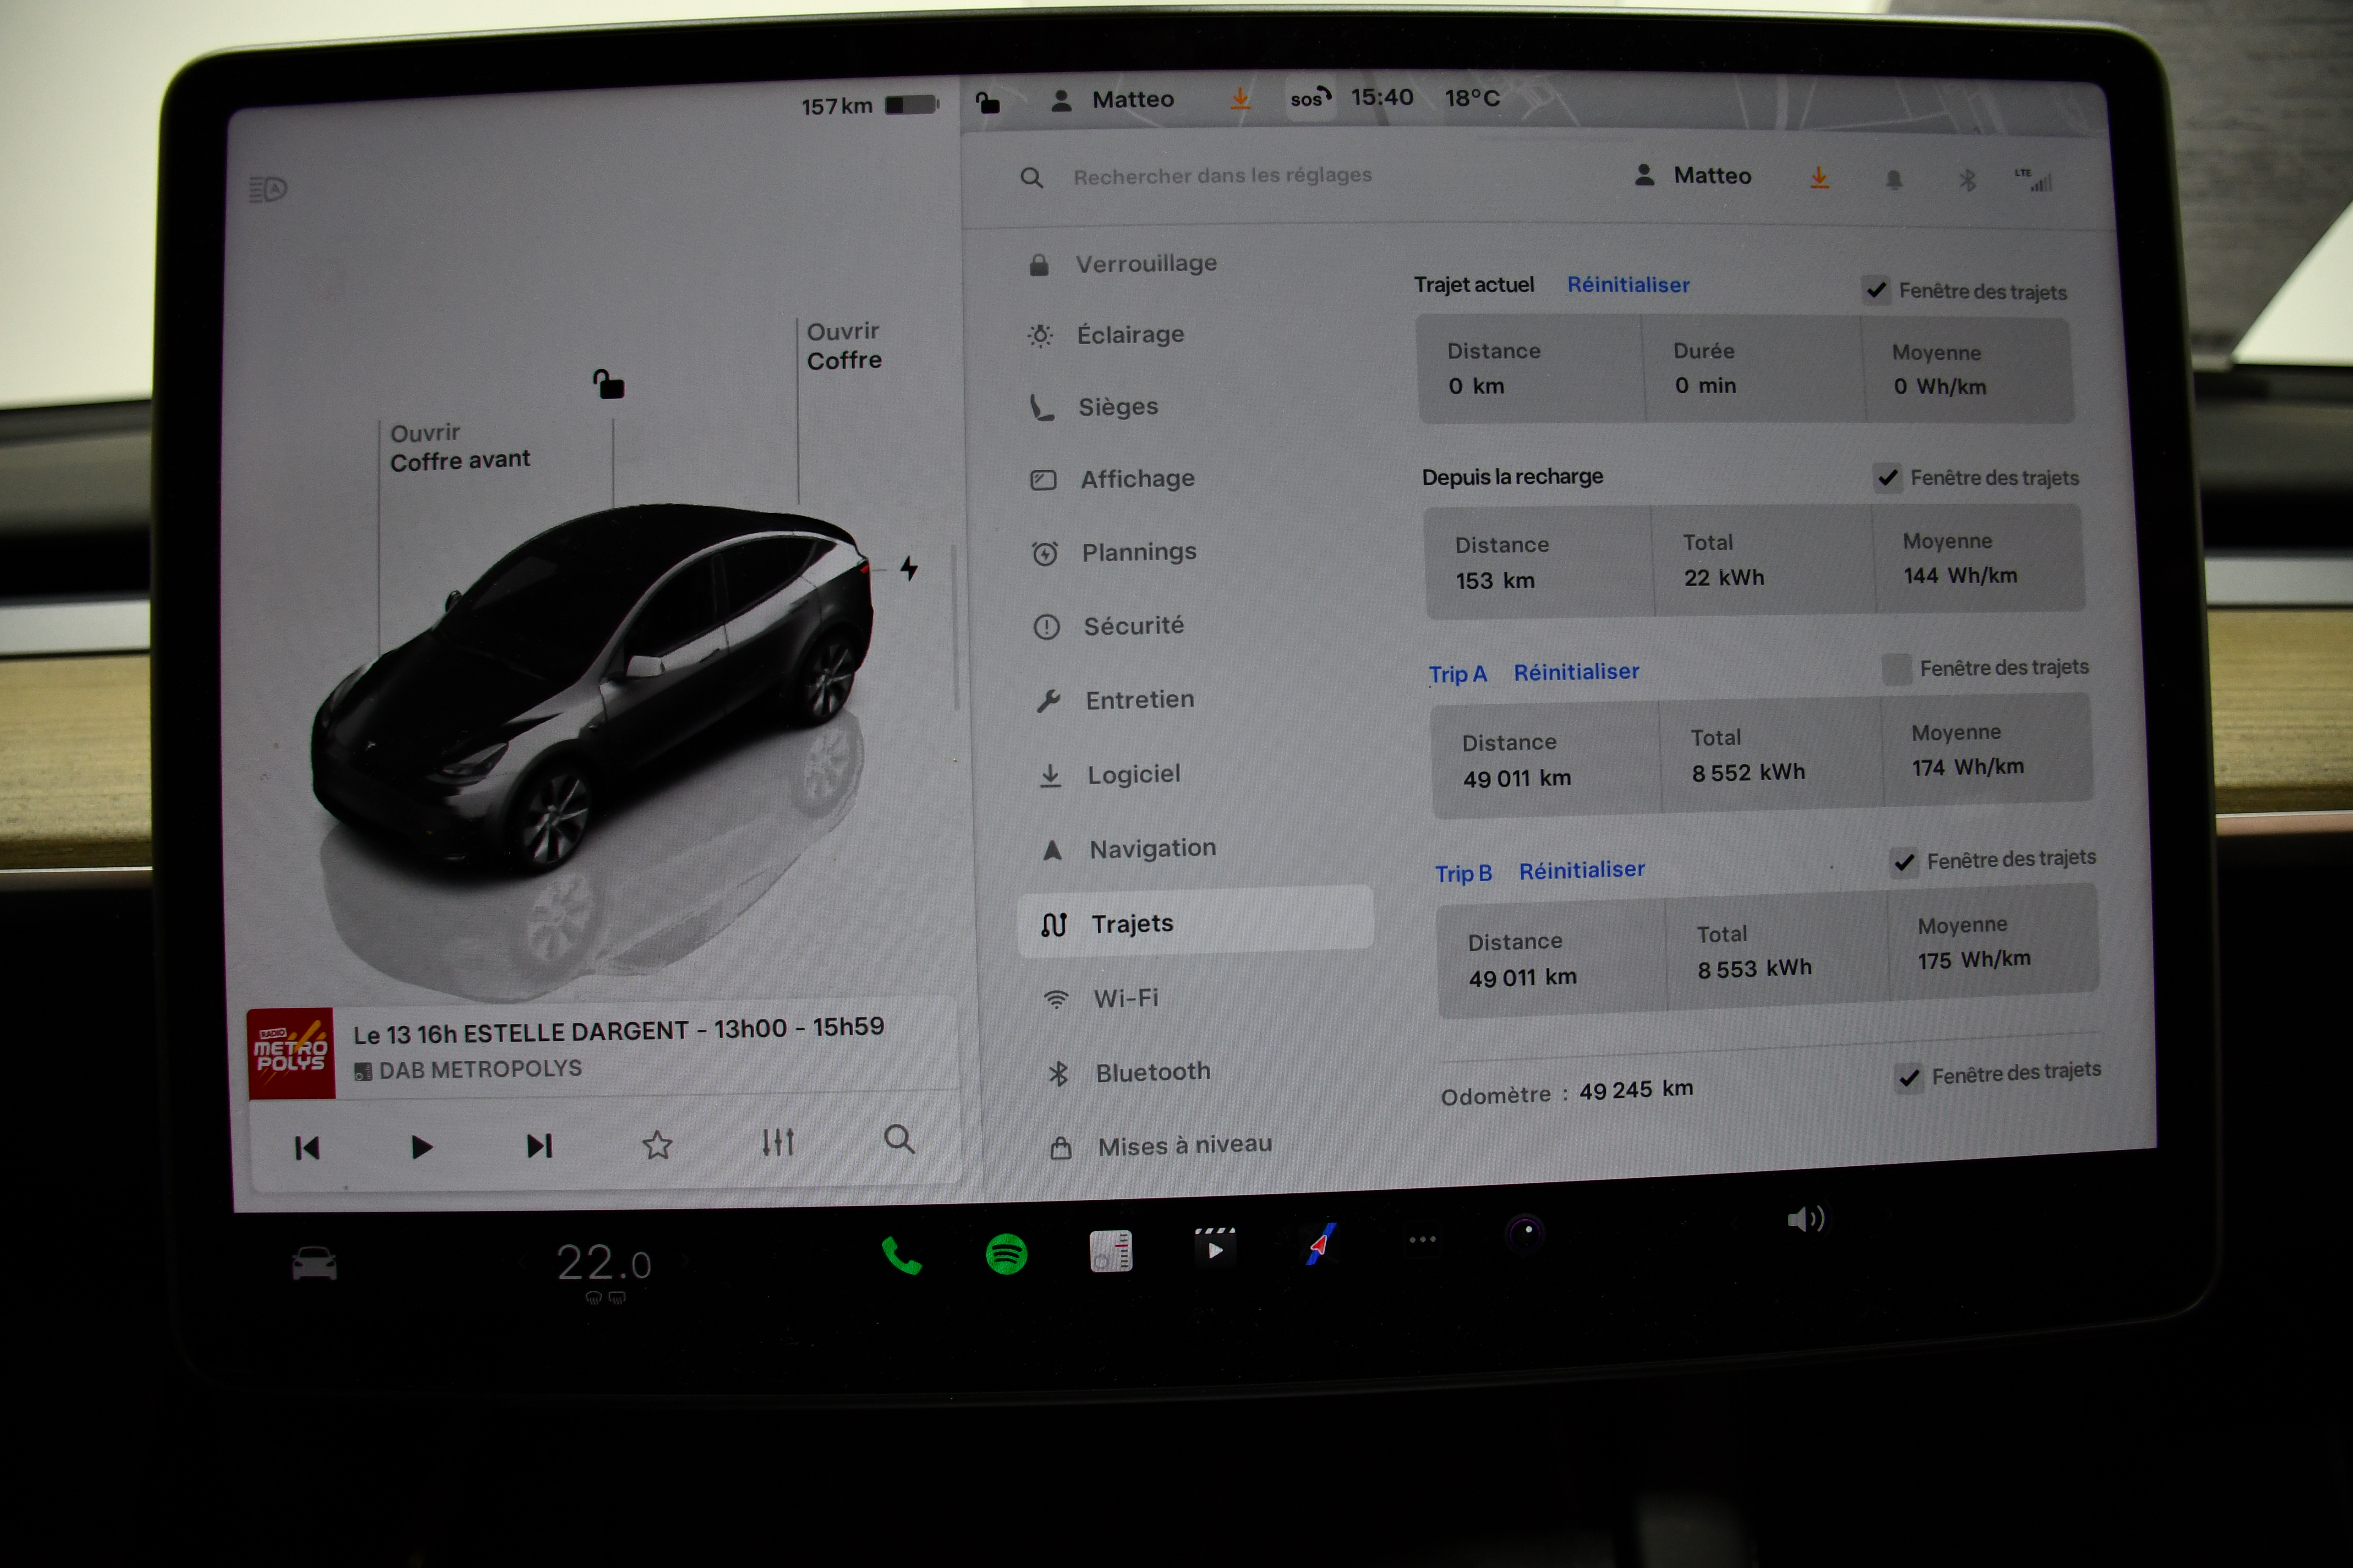2353x1568 pixels.
Task: Tap the 157 km range display
Action: click(836, 106)
